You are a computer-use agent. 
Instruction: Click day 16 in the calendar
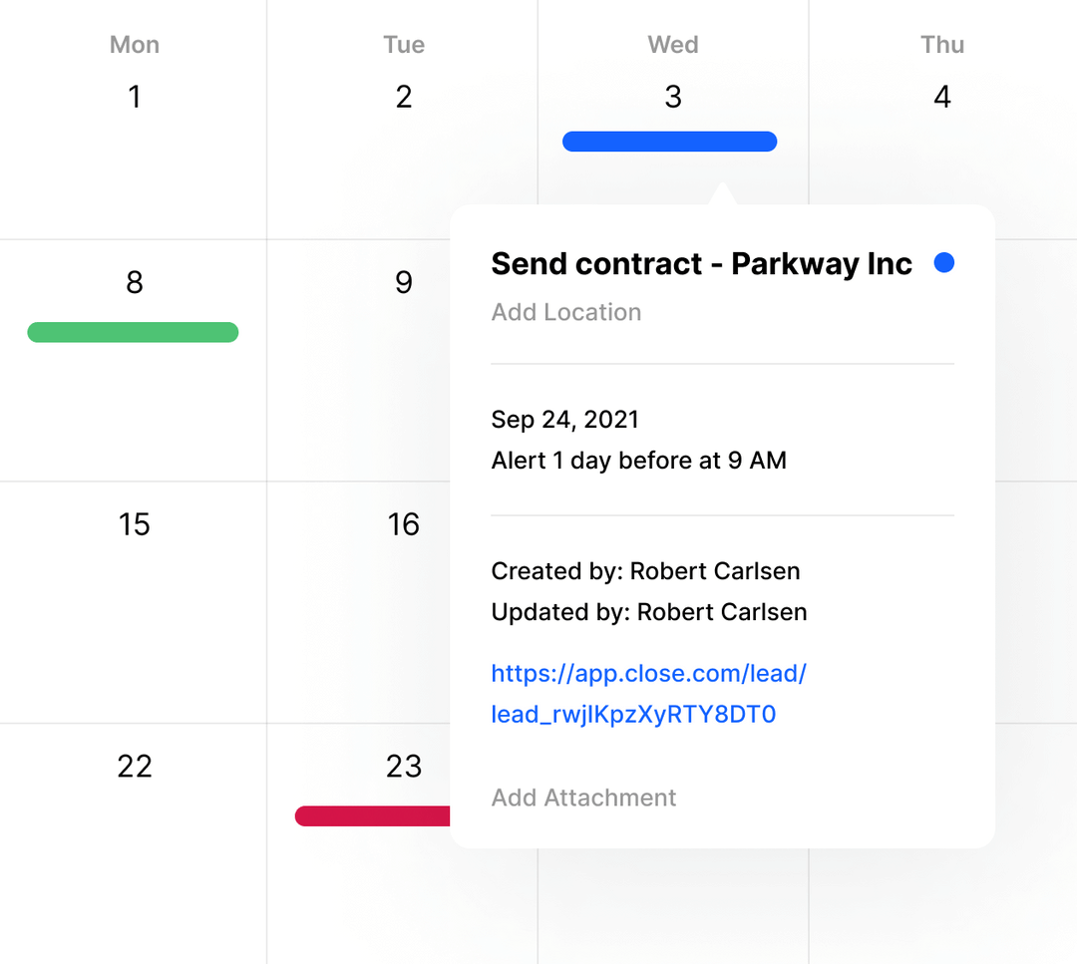(404, 523)
